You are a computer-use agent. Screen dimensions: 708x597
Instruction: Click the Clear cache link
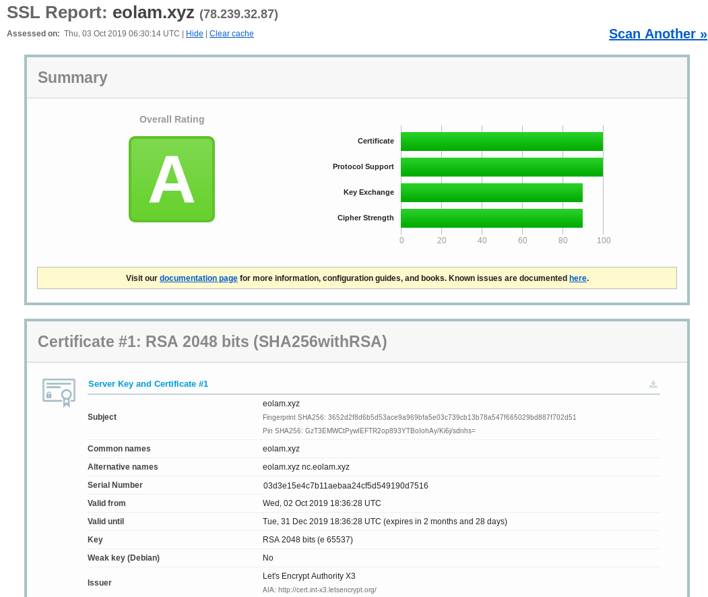(x=231, y=34)
